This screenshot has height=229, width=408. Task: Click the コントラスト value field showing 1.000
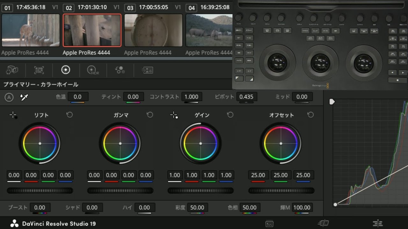192,97
